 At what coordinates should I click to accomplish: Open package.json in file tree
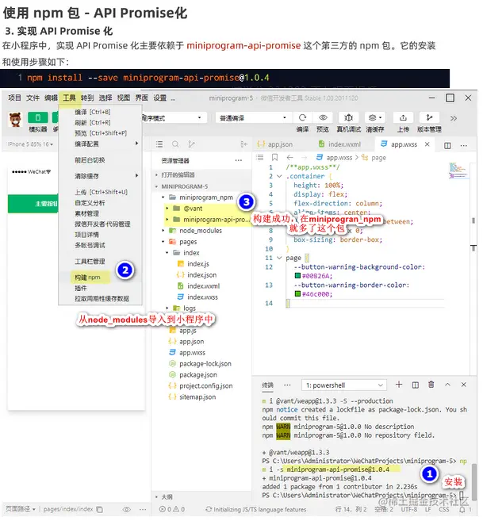click(197, 375)
